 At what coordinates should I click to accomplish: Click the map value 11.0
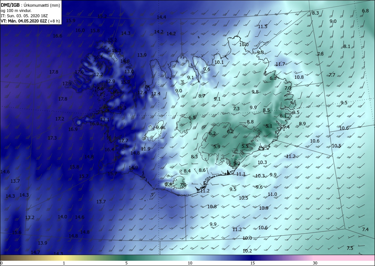(x=272, y=194)
